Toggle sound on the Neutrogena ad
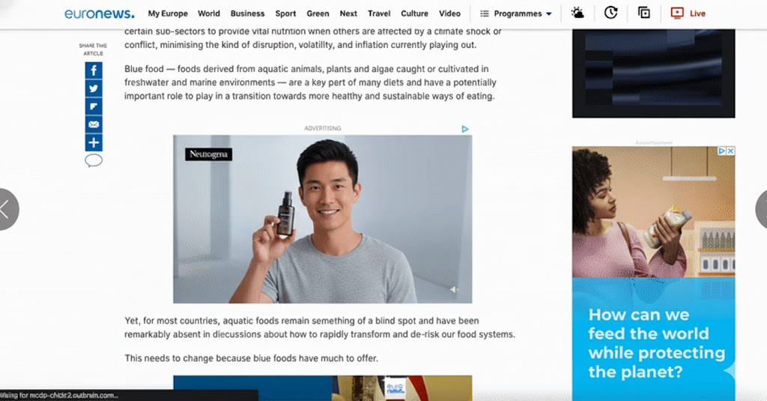Viewport: 767px width, 401px height. (453, 289)
